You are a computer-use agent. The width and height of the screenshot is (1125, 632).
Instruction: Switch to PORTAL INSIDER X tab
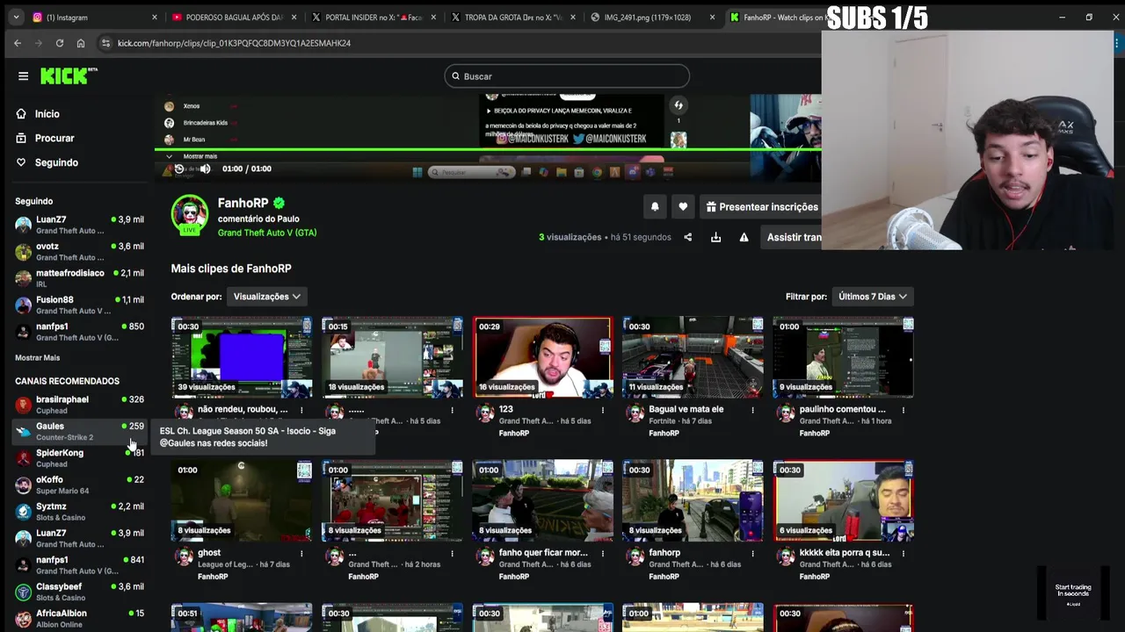pyautogui.click(x=372, y=18)
